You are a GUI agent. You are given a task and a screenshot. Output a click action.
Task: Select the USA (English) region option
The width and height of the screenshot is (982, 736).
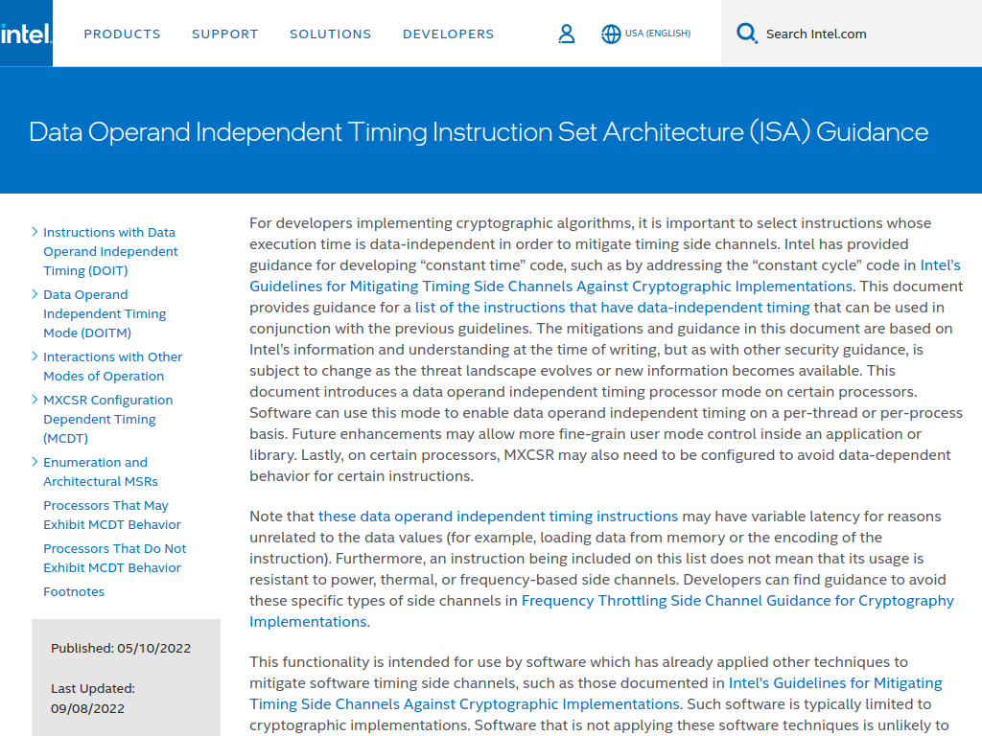658,34
